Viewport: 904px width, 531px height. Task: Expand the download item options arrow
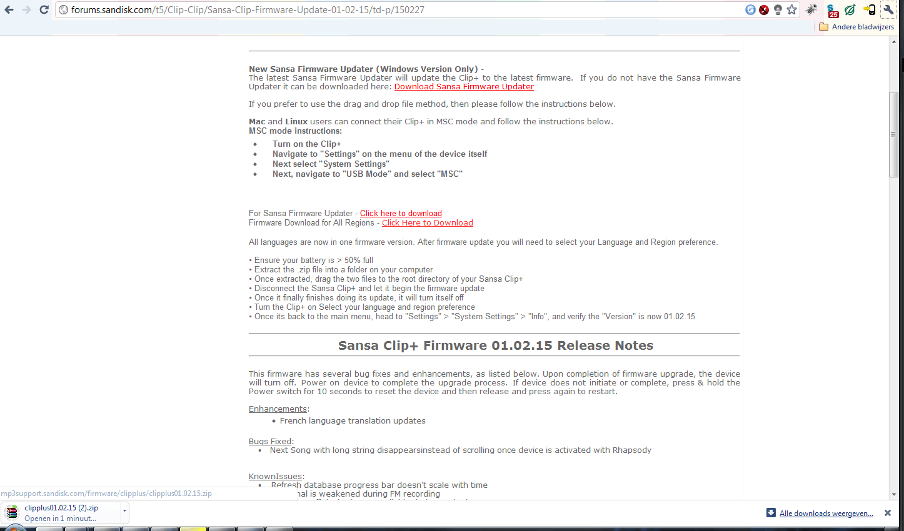124,511
